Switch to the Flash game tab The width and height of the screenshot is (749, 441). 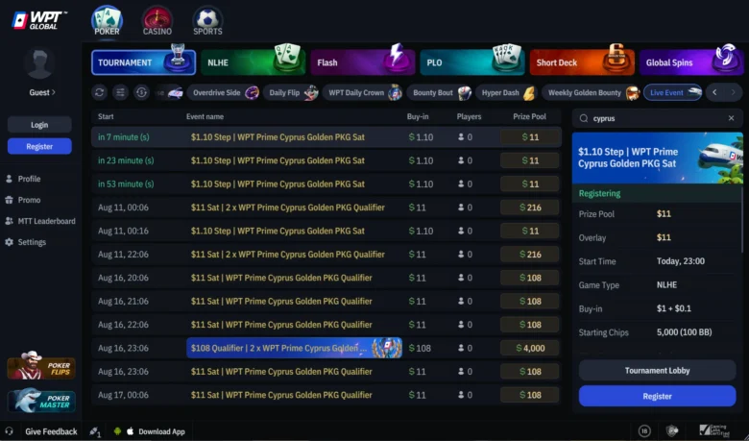pos(363,62)
